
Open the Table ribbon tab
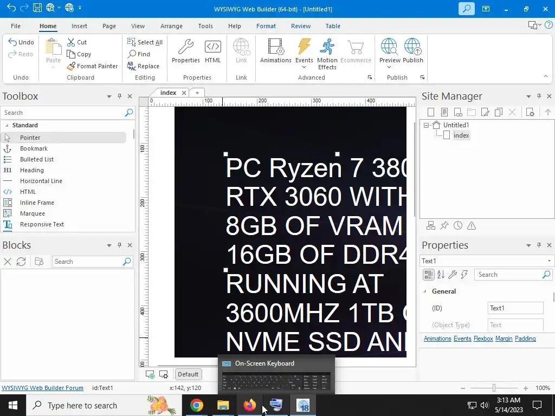click(x=333, y=26)
